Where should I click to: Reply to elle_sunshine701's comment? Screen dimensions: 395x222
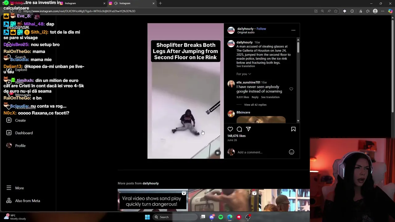pos(255,97)
